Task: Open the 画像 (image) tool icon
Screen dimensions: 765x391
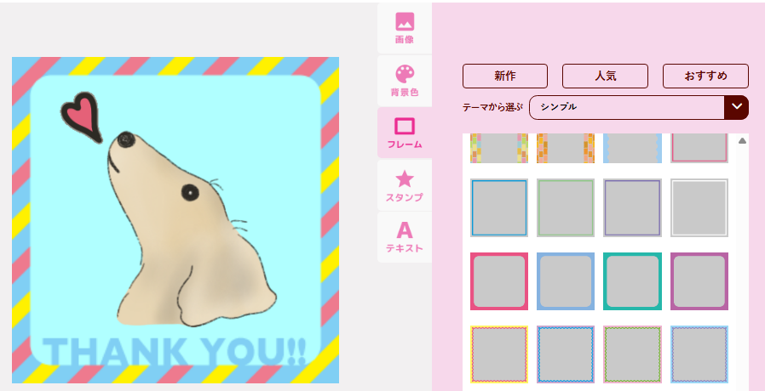Action: click(405, 22)
